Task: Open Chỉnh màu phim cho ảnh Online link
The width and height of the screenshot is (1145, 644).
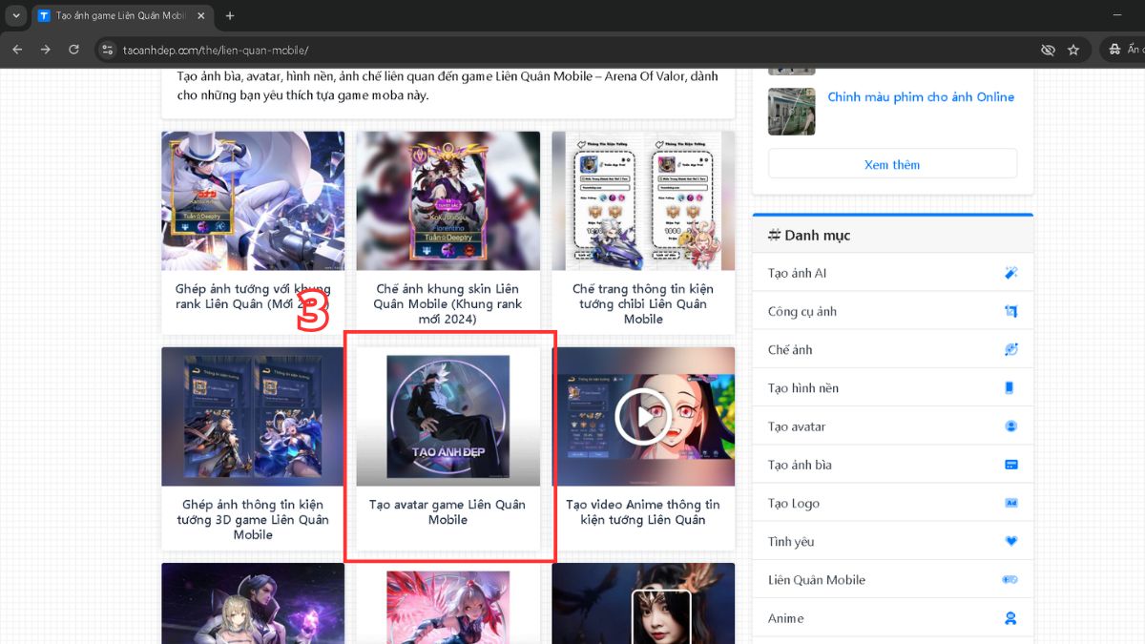Action: pyautogui.click(x=921, y=96)
